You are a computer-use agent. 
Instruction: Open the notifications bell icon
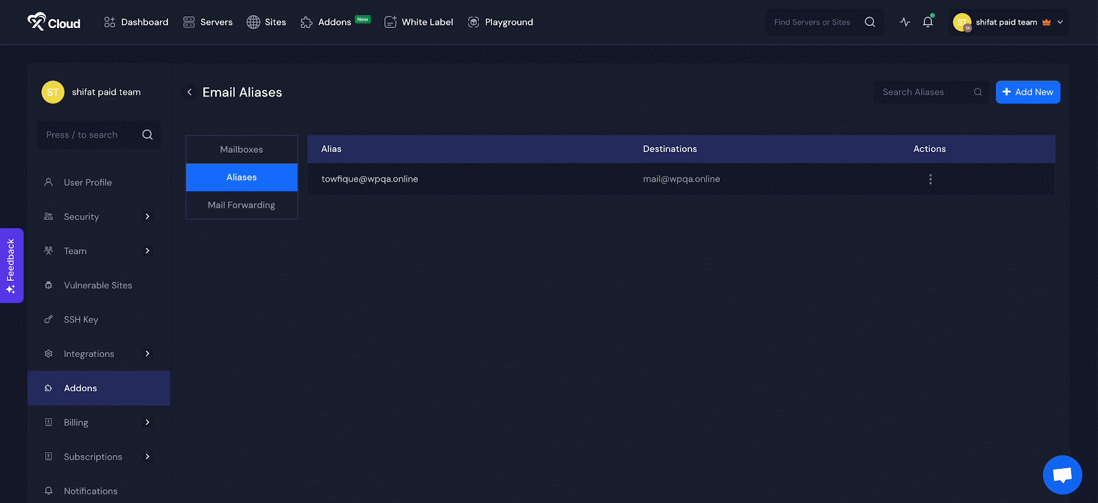tap(928, 22)
